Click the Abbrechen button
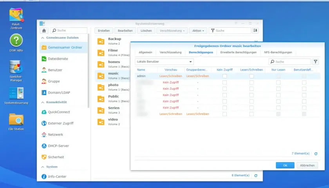329x188 pixels. point(307,165)
